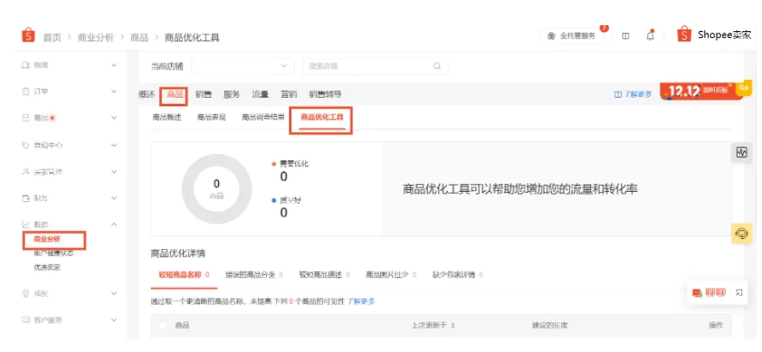This screenshot has width=762, height=352.
Task: Open the 当前店铺 store dropdown
Action: pos(243,66)
